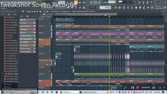Screen dimensions: 167x94
Task: Select FPC 2 Kick clip in picker
Action: coord(27,23)
